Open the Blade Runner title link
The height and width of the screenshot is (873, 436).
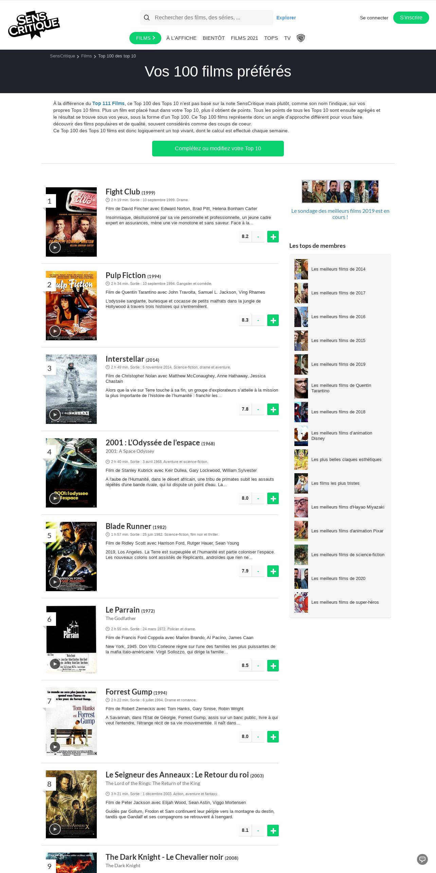128,526
